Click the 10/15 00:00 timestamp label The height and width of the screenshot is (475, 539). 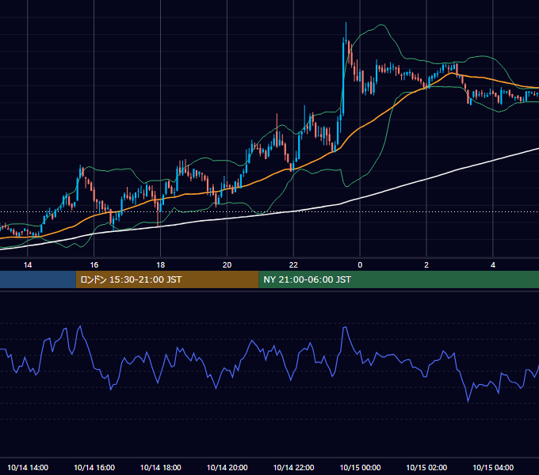360,467
